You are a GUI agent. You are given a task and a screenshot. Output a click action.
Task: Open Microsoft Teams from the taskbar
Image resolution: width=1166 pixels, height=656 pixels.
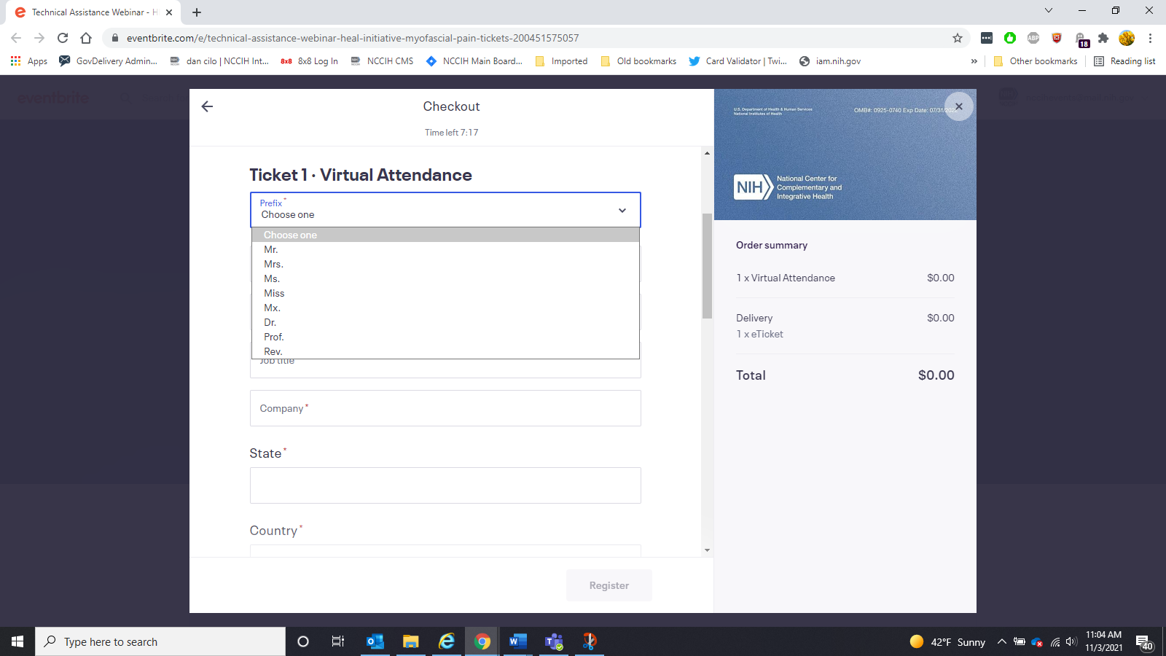pyautogui.click(x=554, y=641)
